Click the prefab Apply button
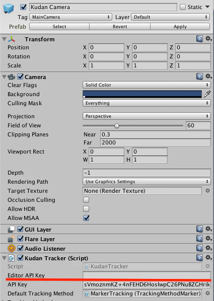Image resolution: width=214 pixels, height=301 pixels. coord(180,27)
